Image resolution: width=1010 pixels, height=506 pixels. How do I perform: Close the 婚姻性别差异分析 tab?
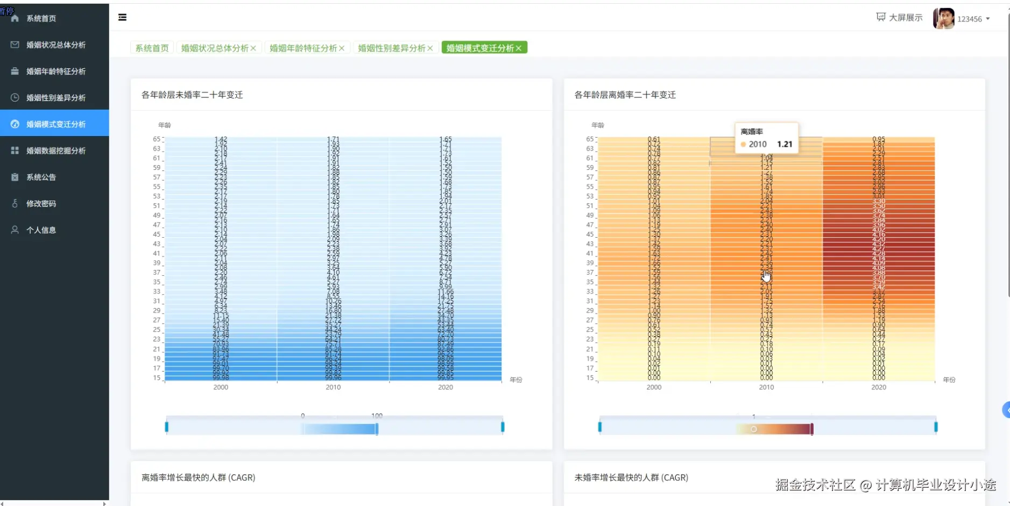pos(430,48)
